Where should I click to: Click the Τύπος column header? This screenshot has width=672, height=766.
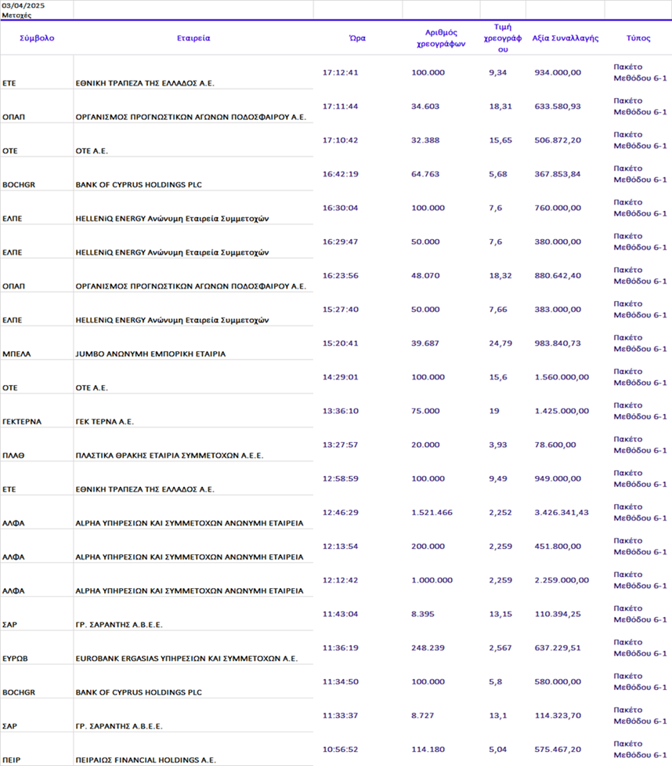pos(638,38)
